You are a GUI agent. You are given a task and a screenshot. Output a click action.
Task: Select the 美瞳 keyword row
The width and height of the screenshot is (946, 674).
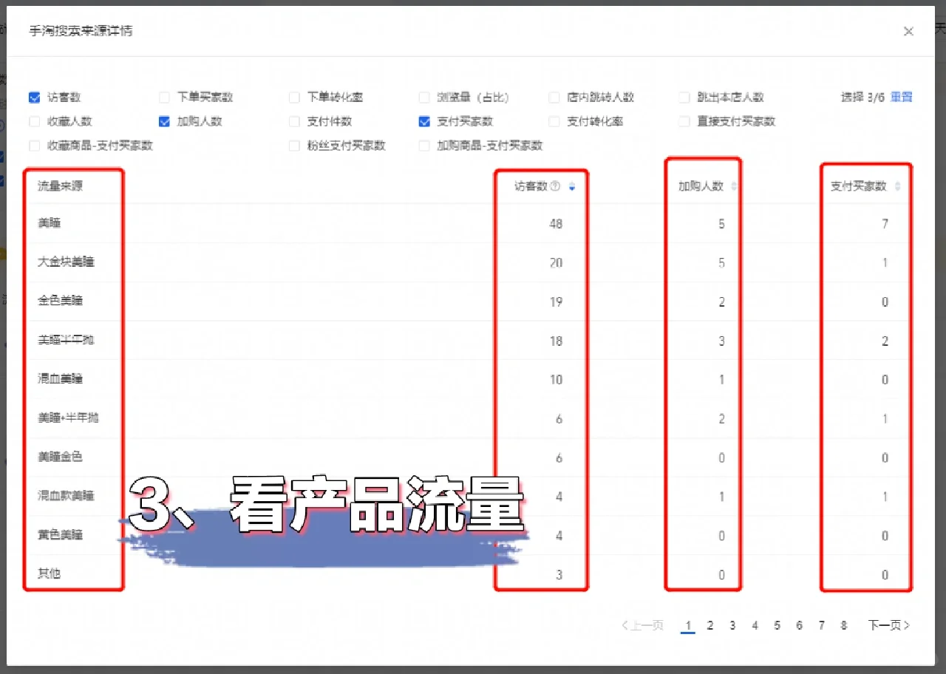469,223
